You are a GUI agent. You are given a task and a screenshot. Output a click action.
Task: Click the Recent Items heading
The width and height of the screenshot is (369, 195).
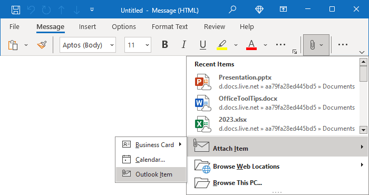215,64
